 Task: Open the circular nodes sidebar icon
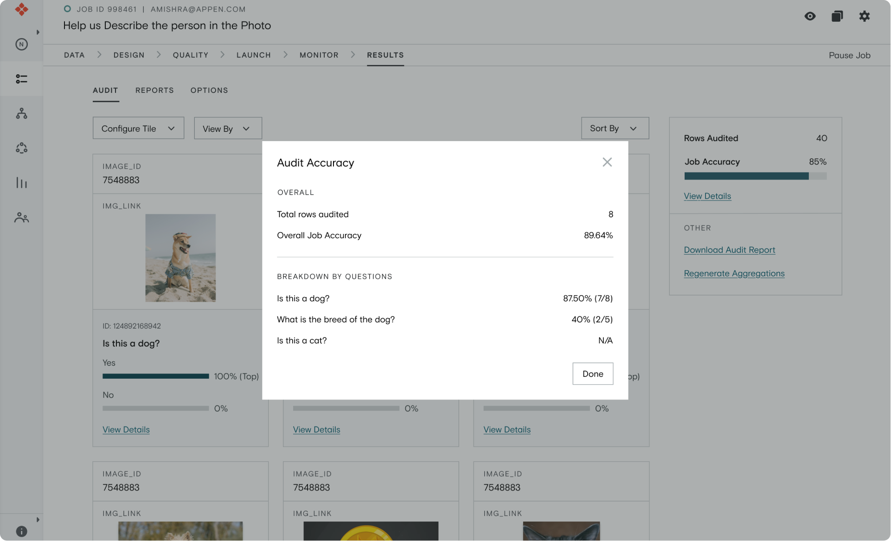pos(21,148)
